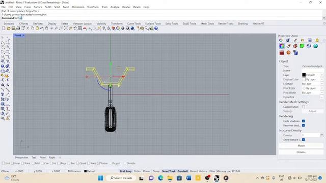Viewport: 326px width, 183px height.
Task: Toggle the Show surface isocurve checkbox
Action: (304, 140)
